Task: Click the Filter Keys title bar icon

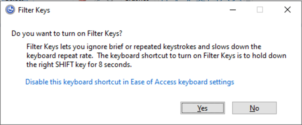Action: [x=10, y=10]
